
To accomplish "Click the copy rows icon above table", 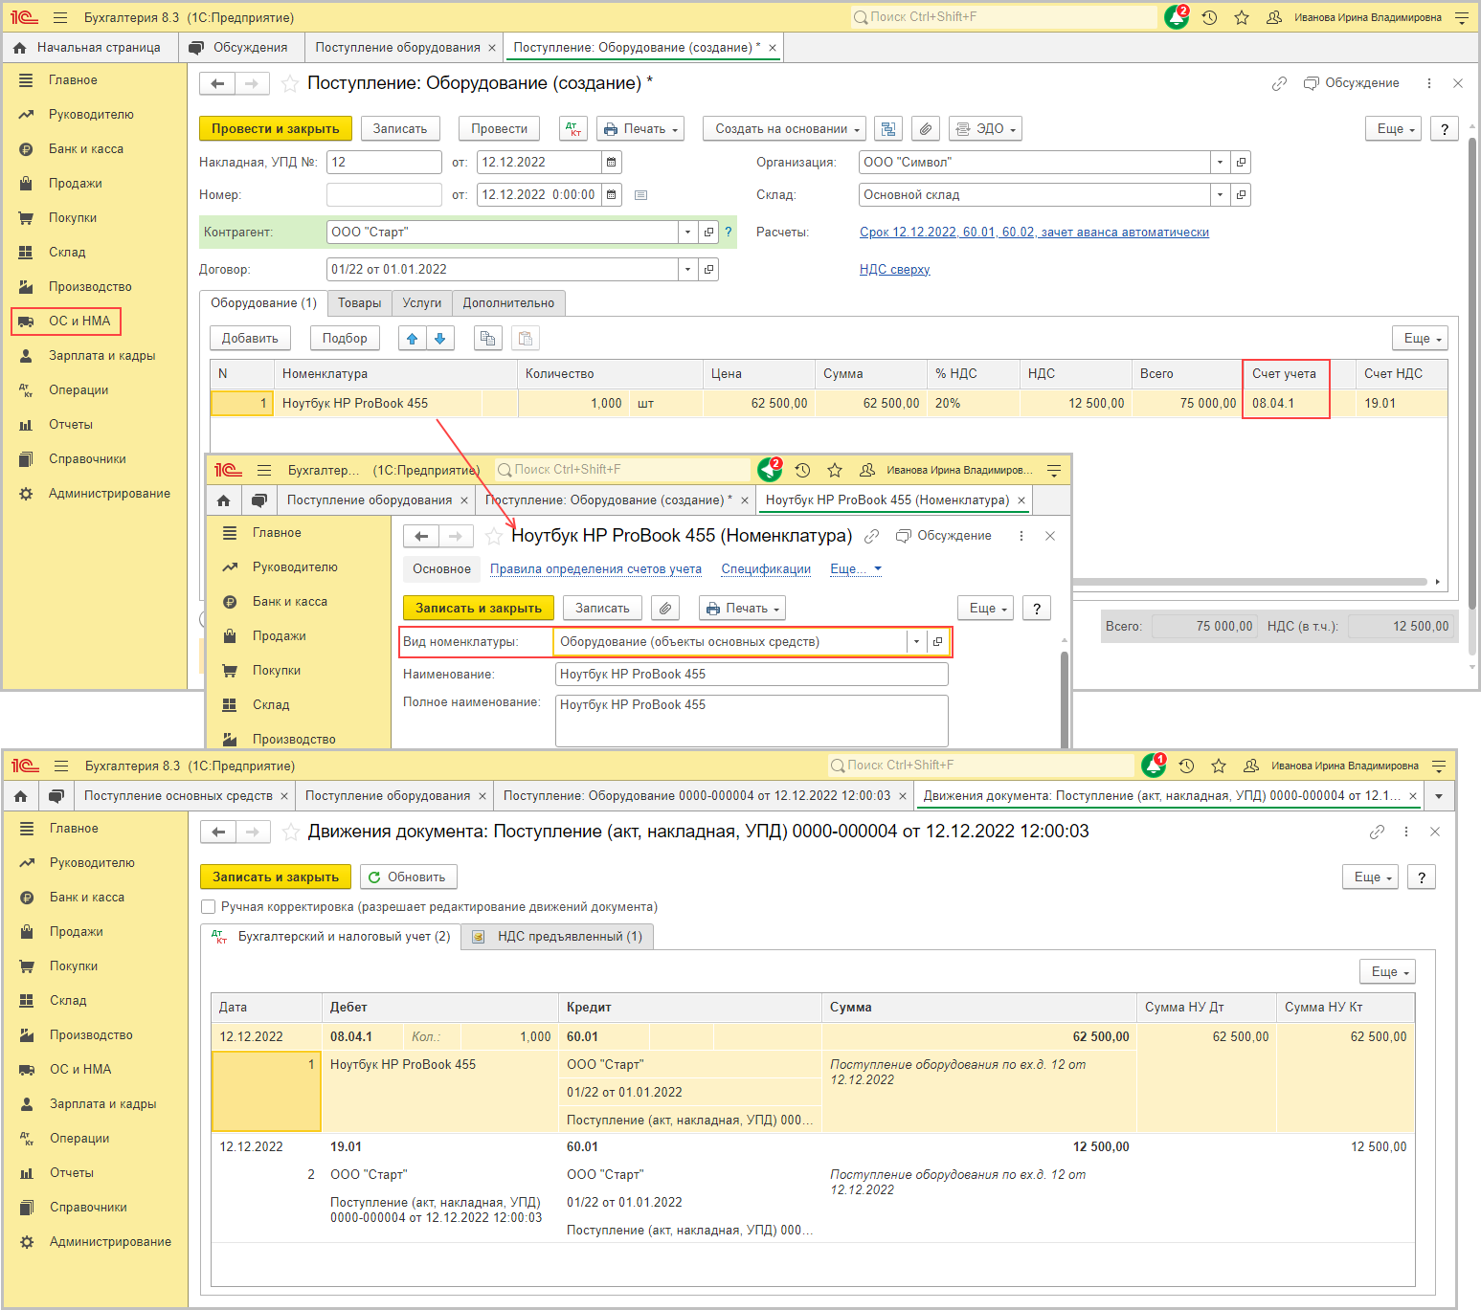I will pos(487,338).
